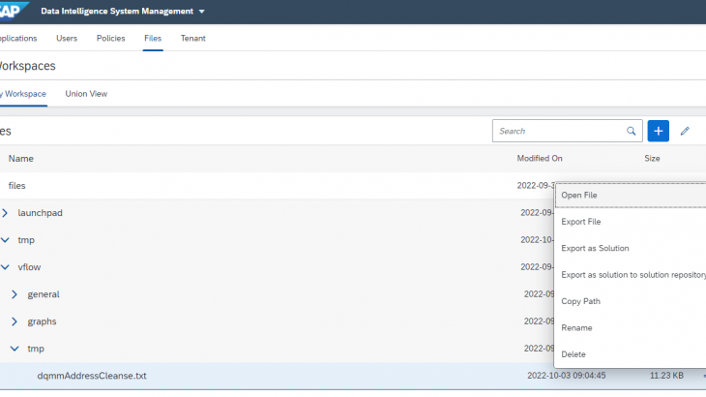Select Export as solution to solution repository

631,275
